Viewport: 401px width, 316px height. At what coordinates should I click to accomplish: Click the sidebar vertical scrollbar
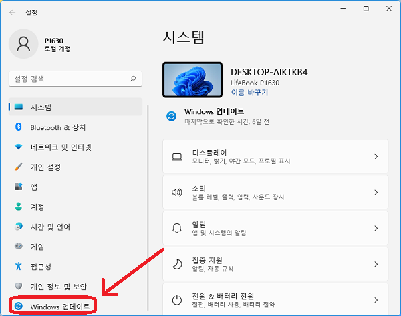tap(148, 207)
